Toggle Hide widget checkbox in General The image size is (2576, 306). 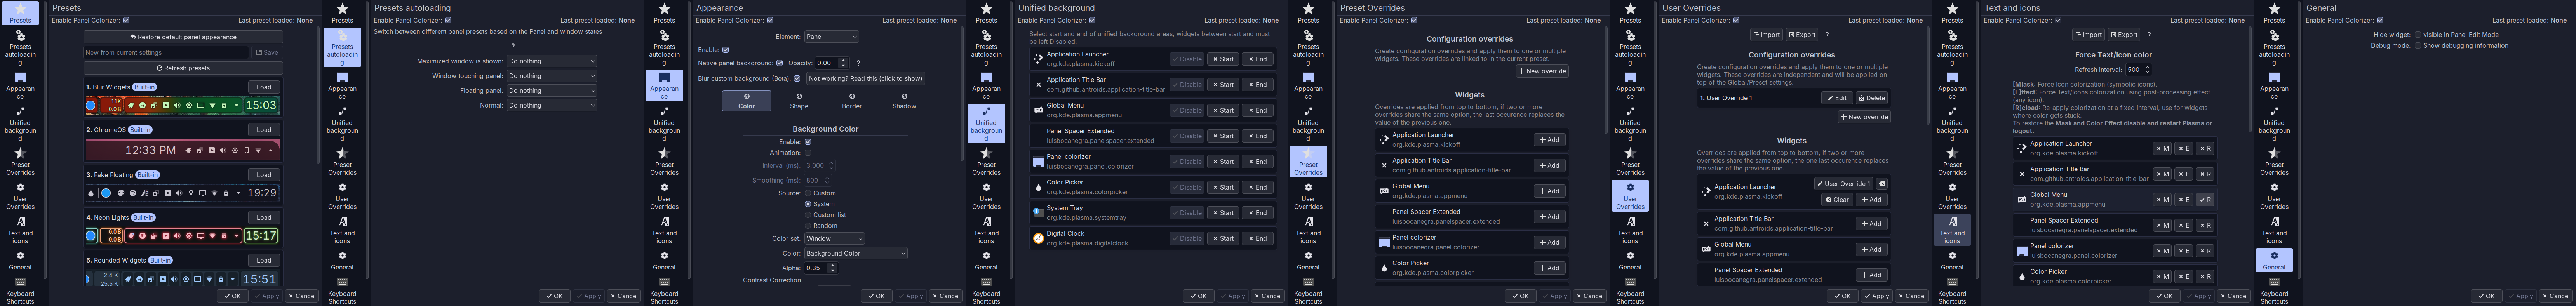2417,35
